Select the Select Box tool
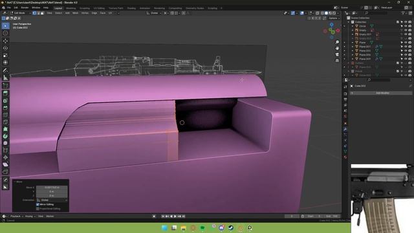Image resolution: width=414 pixels, height=233 pixels. tap(5, 26)
